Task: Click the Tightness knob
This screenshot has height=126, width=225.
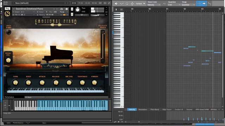Action: 82,83
